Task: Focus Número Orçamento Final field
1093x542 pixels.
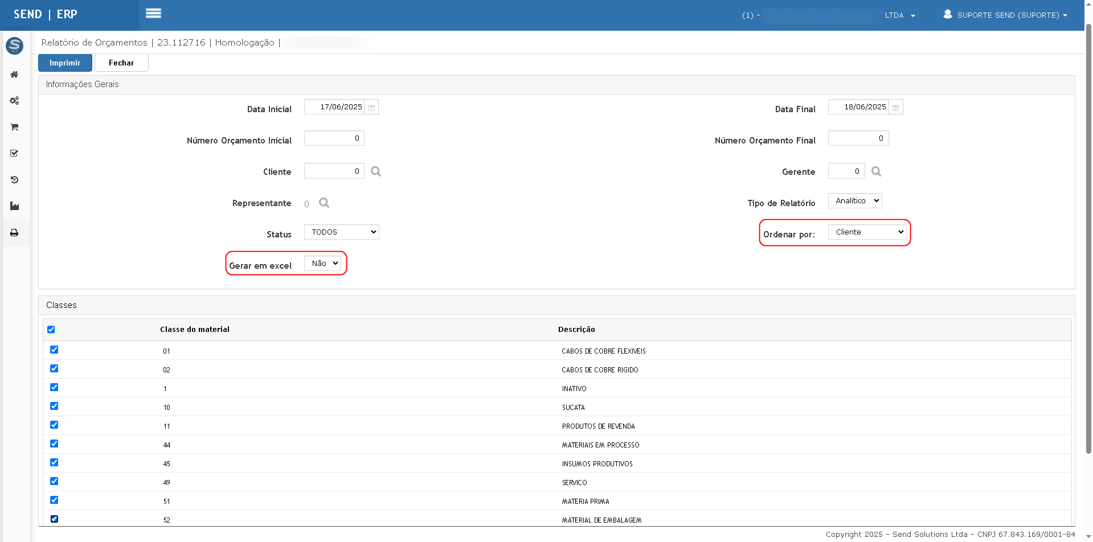Action: (858, 138)
